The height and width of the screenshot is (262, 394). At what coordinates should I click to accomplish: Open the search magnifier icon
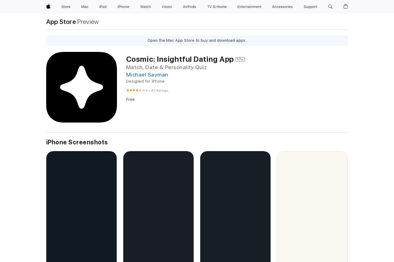330,6
